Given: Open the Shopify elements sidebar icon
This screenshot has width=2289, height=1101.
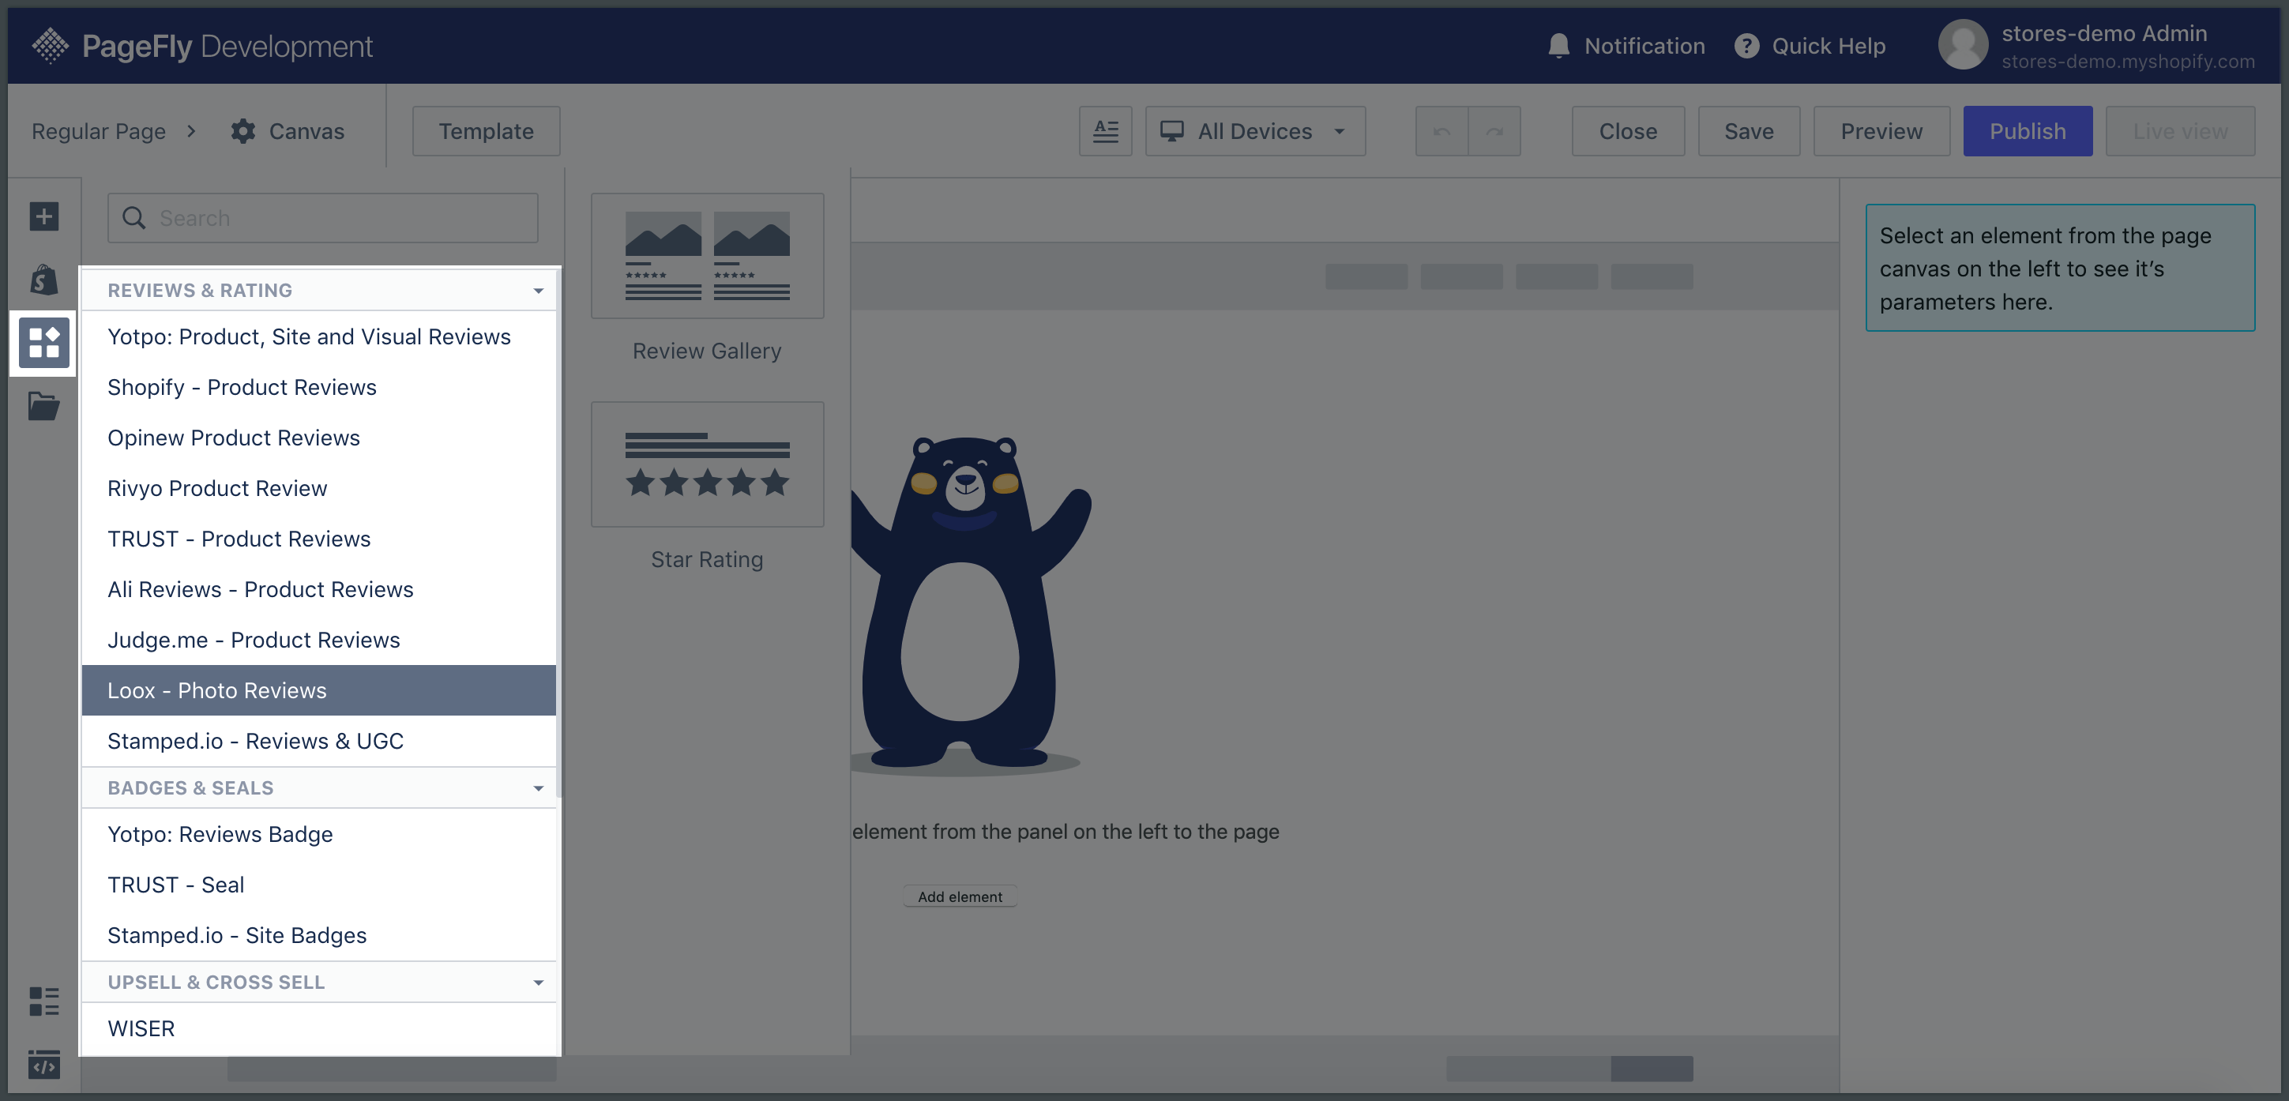Looking at the screenshot, I should point(43,279).
